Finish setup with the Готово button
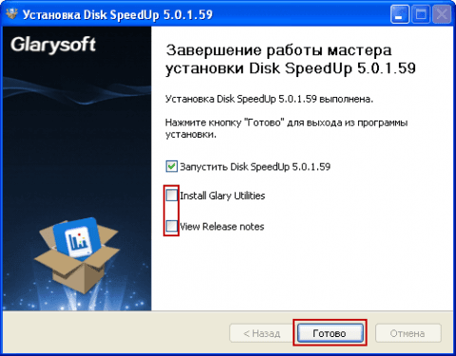The image size is (456, 356). click(x=330, y=333)
